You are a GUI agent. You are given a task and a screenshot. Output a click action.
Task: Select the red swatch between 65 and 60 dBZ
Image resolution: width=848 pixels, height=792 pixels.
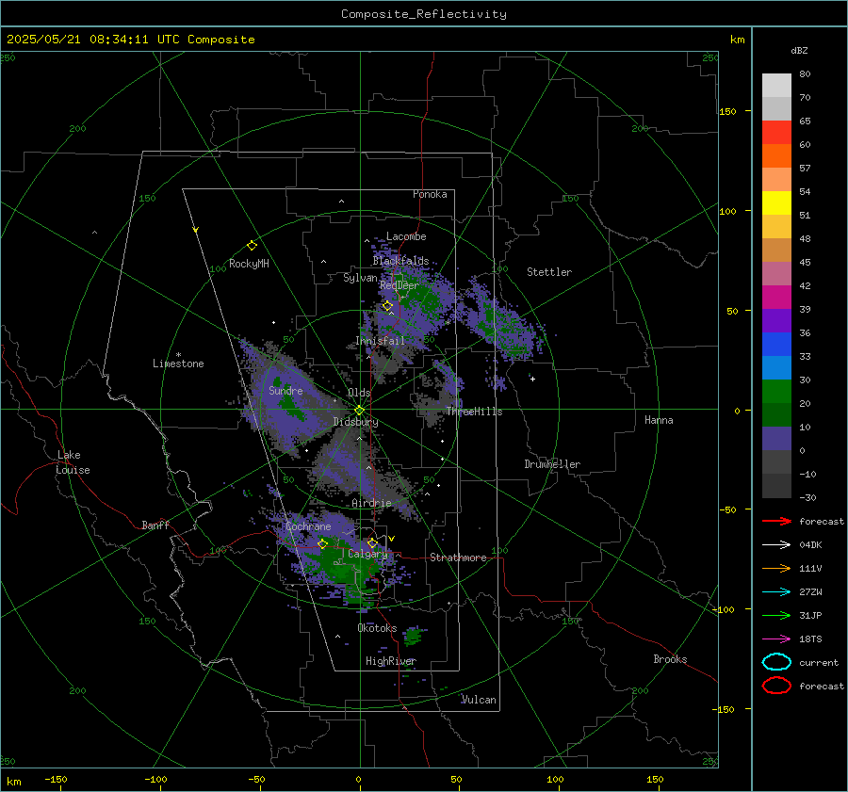point(776,133)
